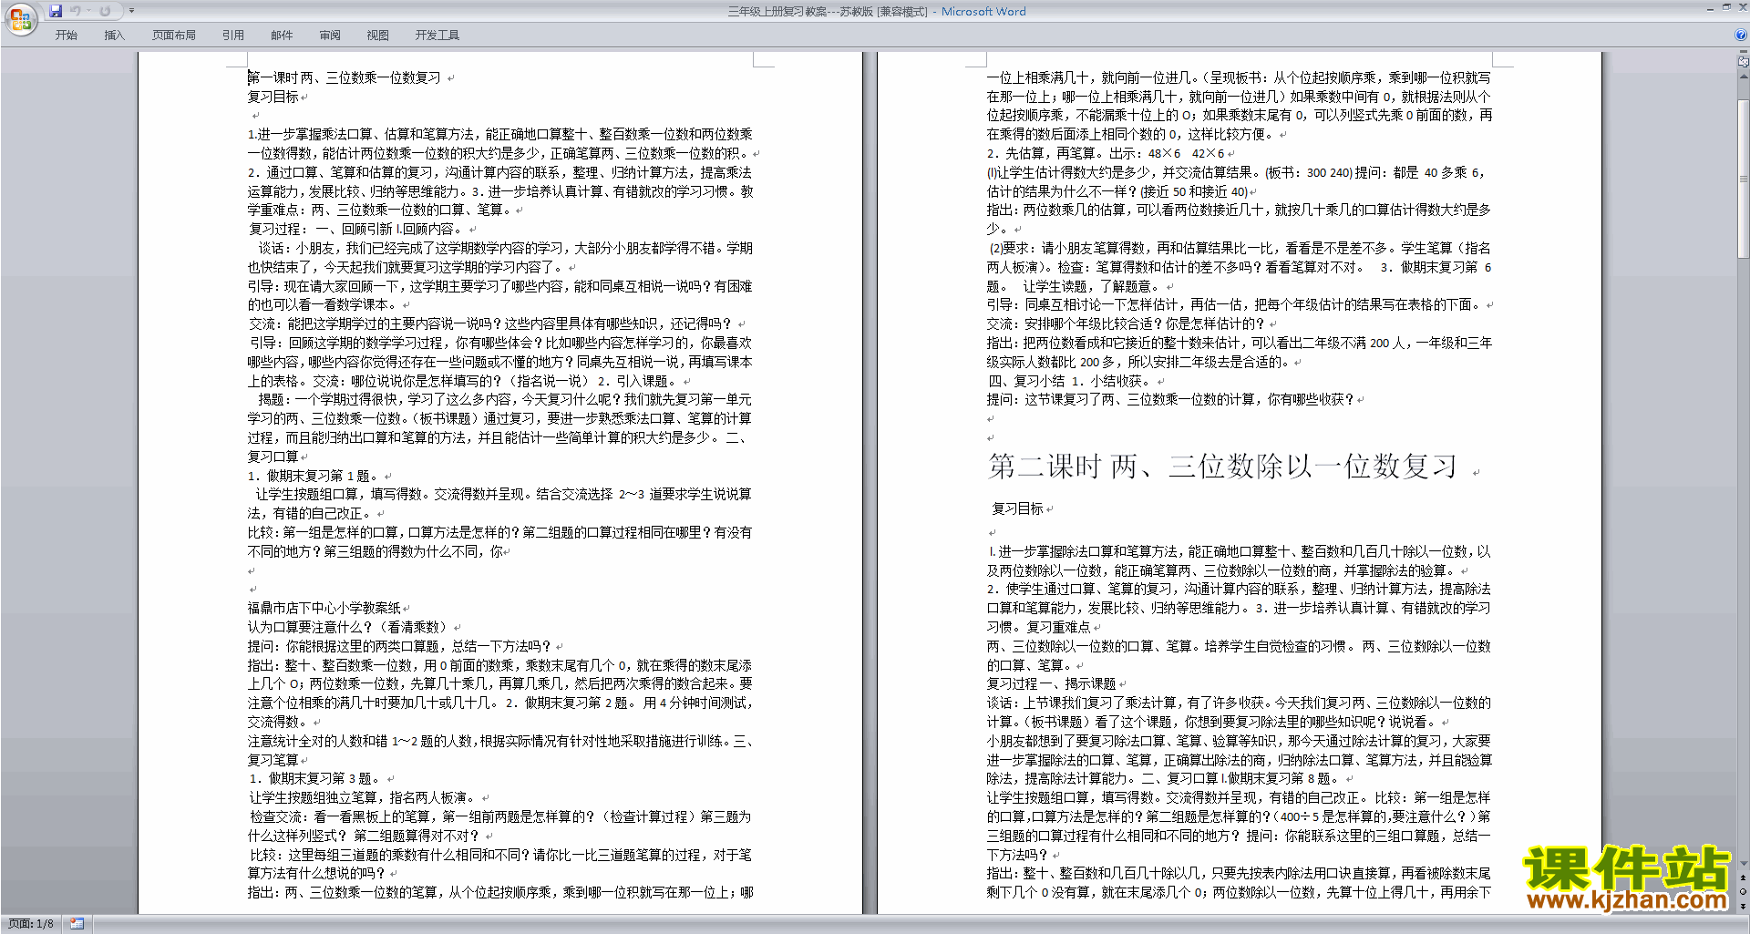Open the Office button menu
The image size is (1750, 934).
coord(20,18)
